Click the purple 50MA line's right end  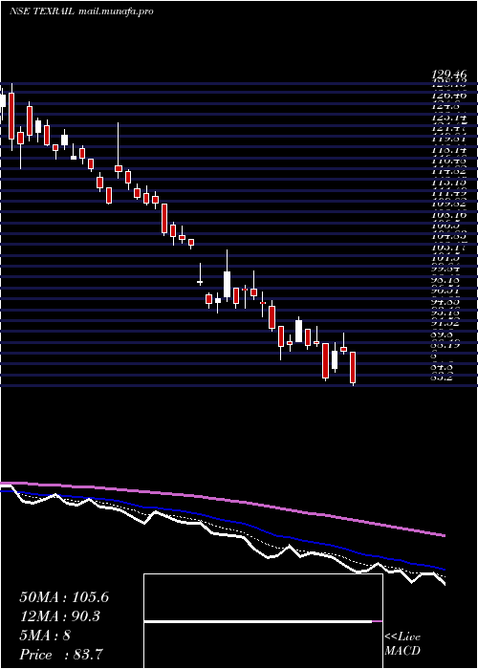click(x=444, y=535)
